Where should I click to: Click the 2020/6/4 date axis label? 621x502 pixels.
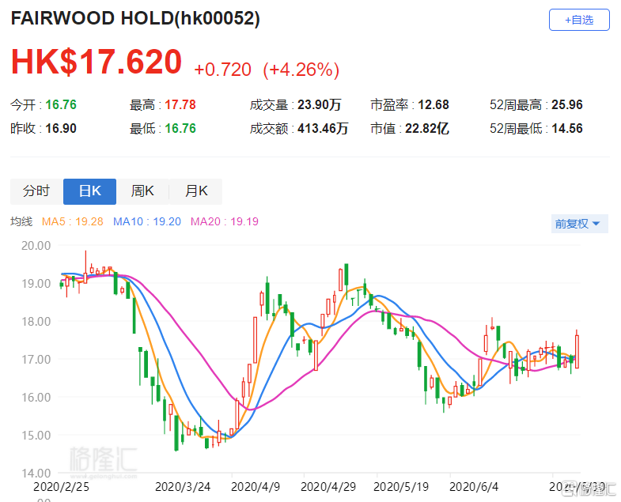(x=474, y=486)
